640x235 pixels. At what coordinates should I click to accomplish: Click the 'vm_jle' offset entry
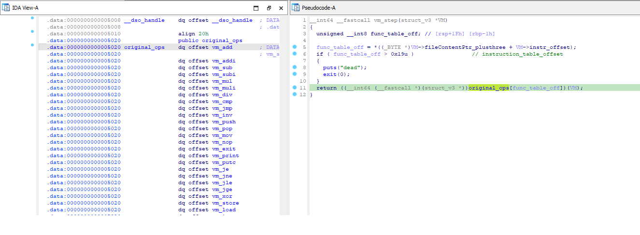(222, 183)
